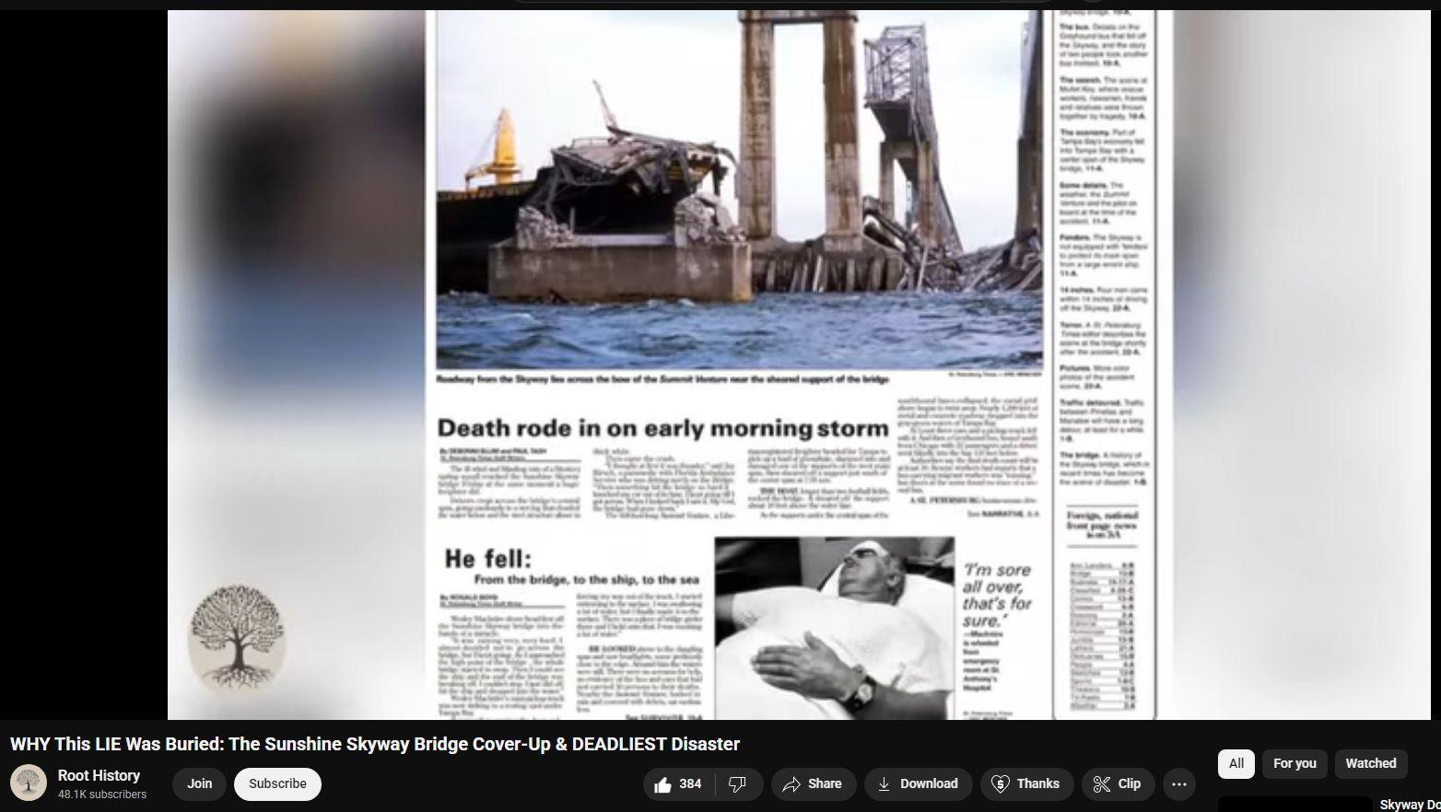Click the Thanks heart icon

[x=1001, y=784]
